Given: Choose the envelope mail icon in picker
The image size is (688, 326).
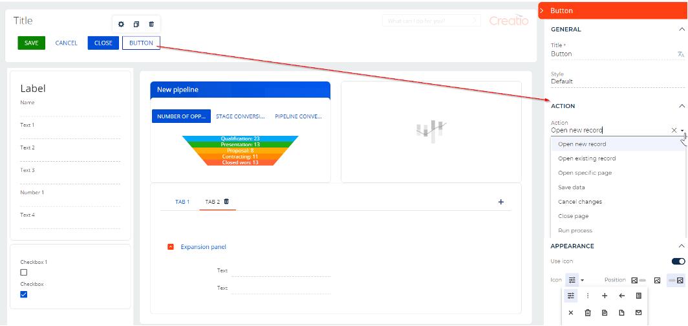Looking at the screenshot, I should 638,313.
